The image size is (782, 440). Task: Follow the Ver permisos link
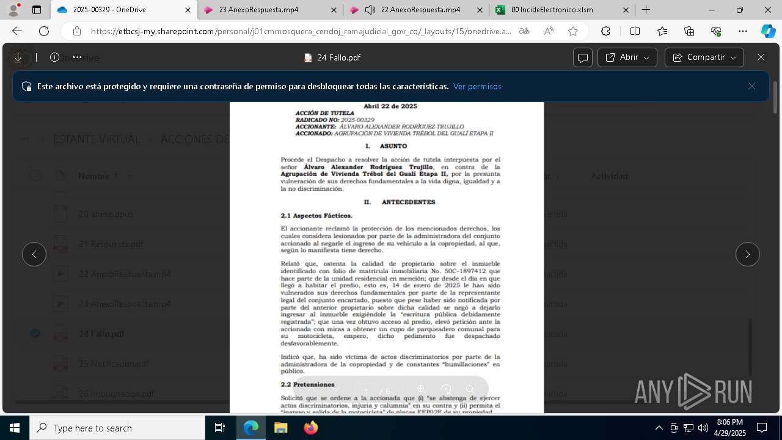click(477, 86)
